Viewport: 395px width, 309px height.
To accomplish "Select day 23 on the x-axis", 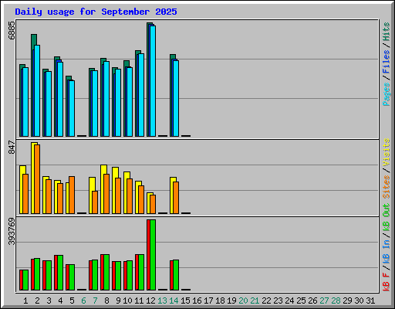I will (x=278, y=301).
